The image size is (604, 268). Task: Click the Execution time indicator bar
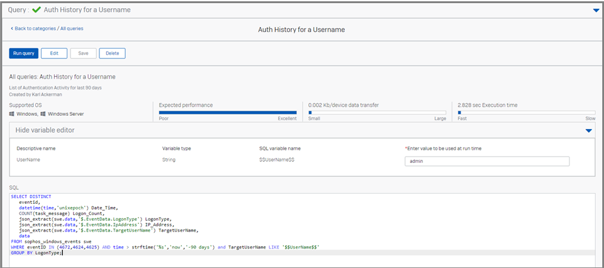point(526,113)
